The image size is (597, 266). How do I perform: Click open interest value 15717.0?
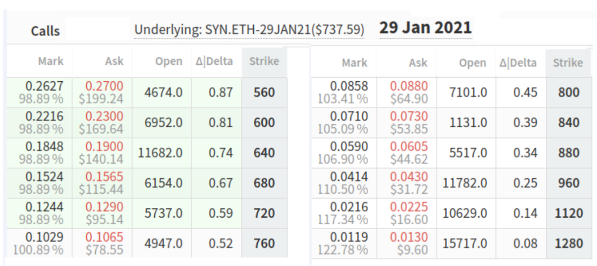point(465,243)
